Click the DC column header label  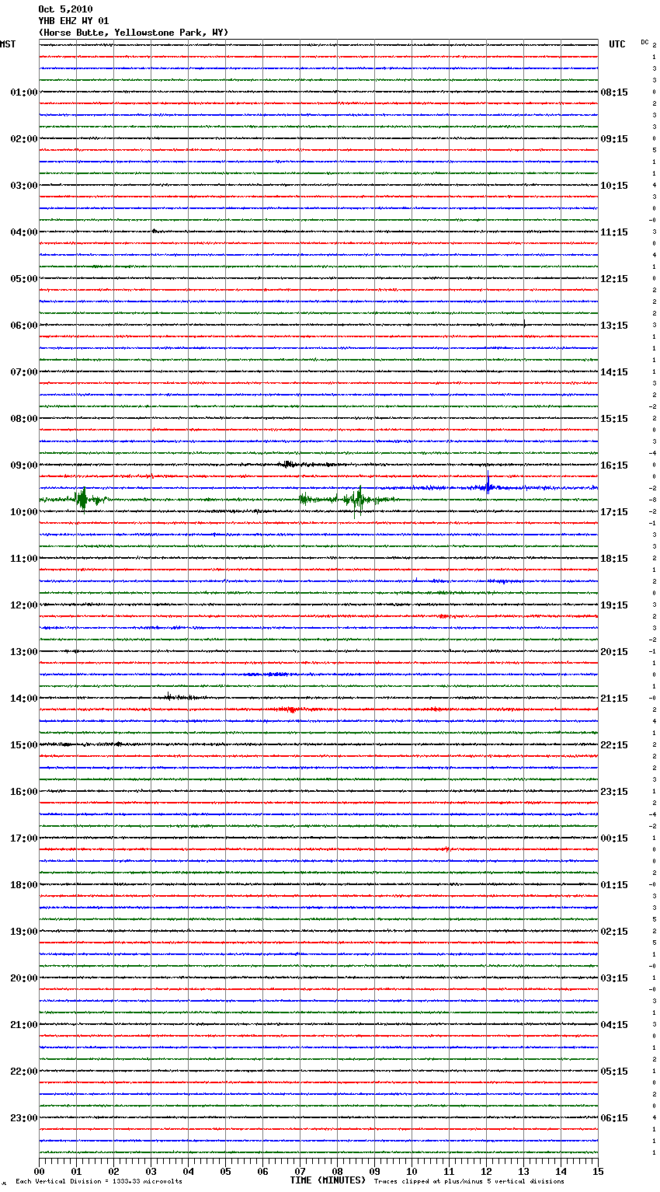[x=644, y=42]
